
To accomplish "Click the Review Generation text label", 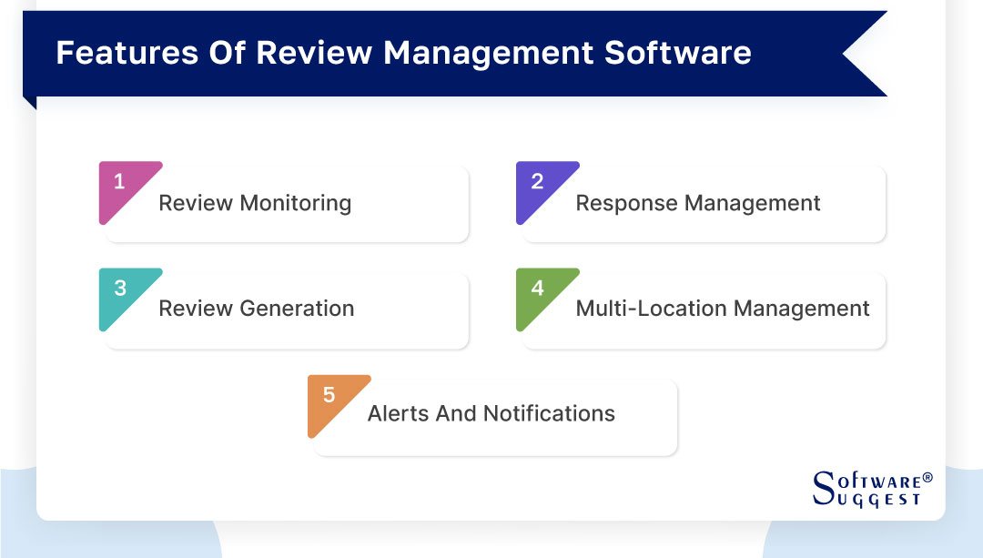I will click(257, 309).
